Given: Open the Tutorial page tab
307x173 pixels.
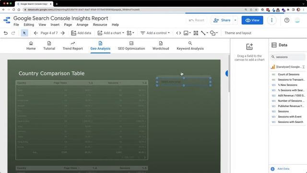Looking at the screenshot, I should point(49,46).
